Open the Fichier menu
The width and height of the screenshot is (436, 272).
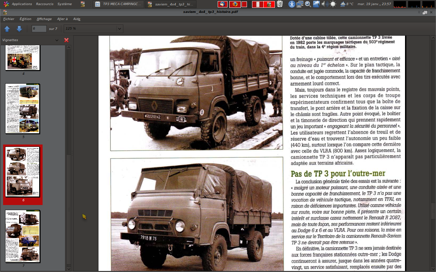[9, 19]
